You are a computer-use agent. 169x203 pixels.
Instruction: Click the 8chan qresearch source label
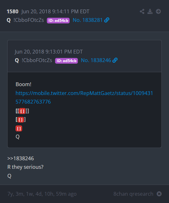133,194
